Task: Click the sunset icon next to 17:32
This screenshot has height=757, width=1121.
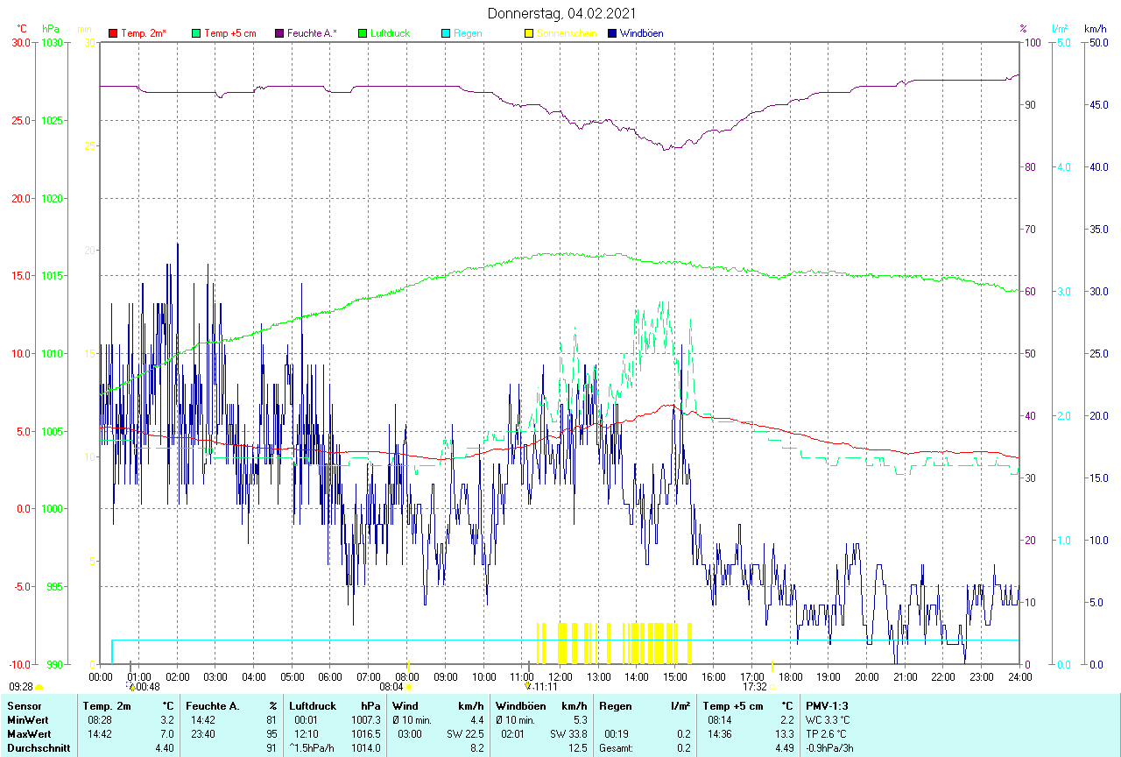Action: [x=773, y=688]
